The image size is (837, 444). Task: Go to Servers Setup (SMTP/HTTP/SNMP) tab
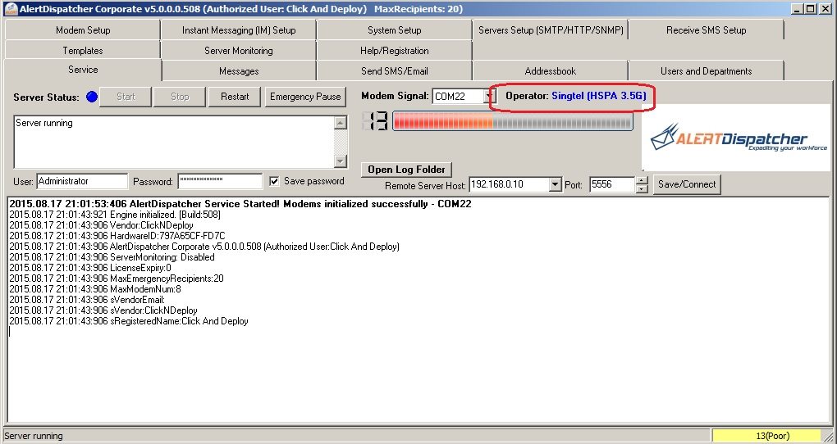click(x=551, y=30)
